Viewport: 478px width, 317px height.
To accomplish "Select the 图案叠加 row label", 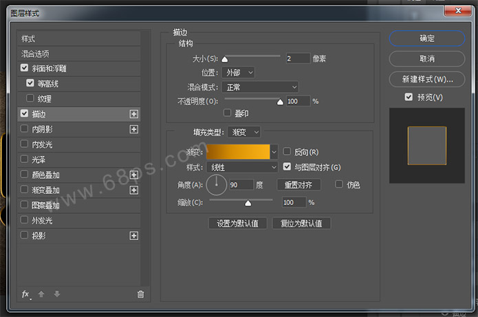I will (x=45, y=206).
